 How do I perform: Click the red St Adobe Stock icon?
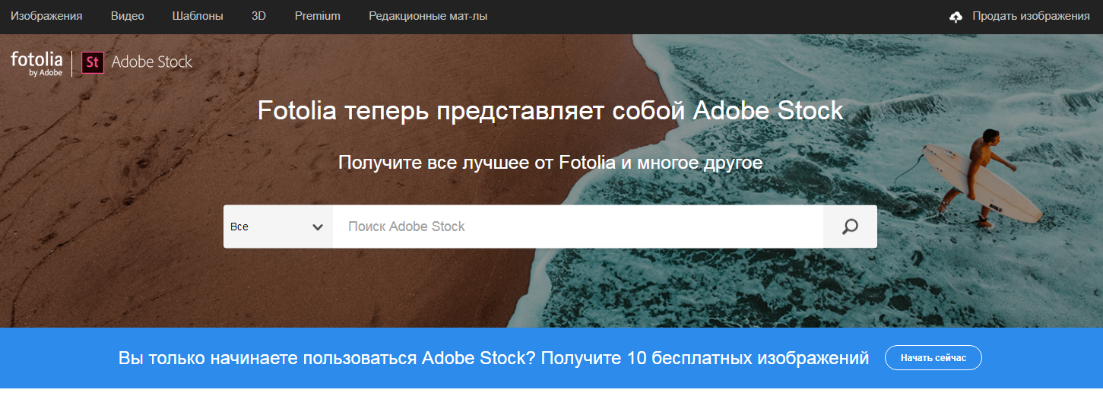point(93,62)
